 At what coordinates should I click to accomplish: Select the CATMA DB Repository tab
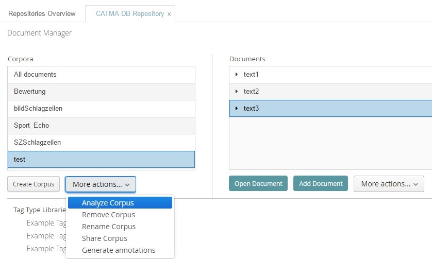tap(129, 13)
